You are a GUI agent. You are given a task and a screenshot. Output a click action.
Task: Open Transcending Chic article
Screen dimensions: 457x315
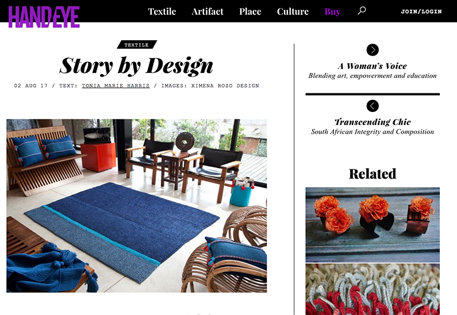coord(372,122)
